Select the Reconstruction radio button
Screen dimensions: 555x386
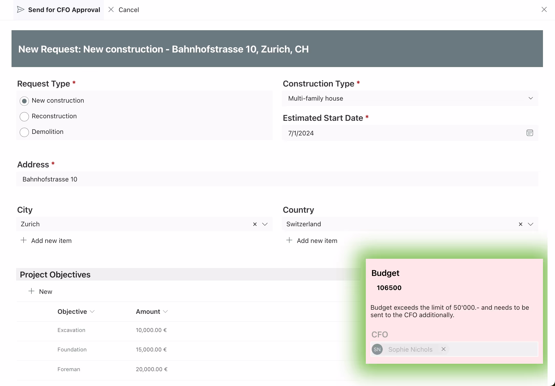tap(24, 116)
